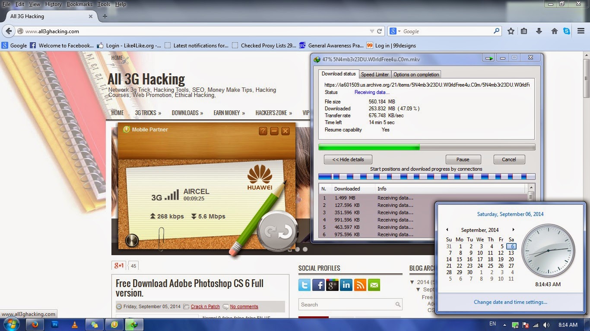The height and width of the screenshot is (331, 590).
Task: Open the Firefox Bookmarks menu
Action: point(79,4)
